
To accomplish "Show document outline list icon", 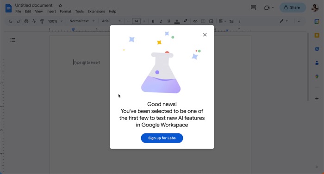I will [13, 40].
